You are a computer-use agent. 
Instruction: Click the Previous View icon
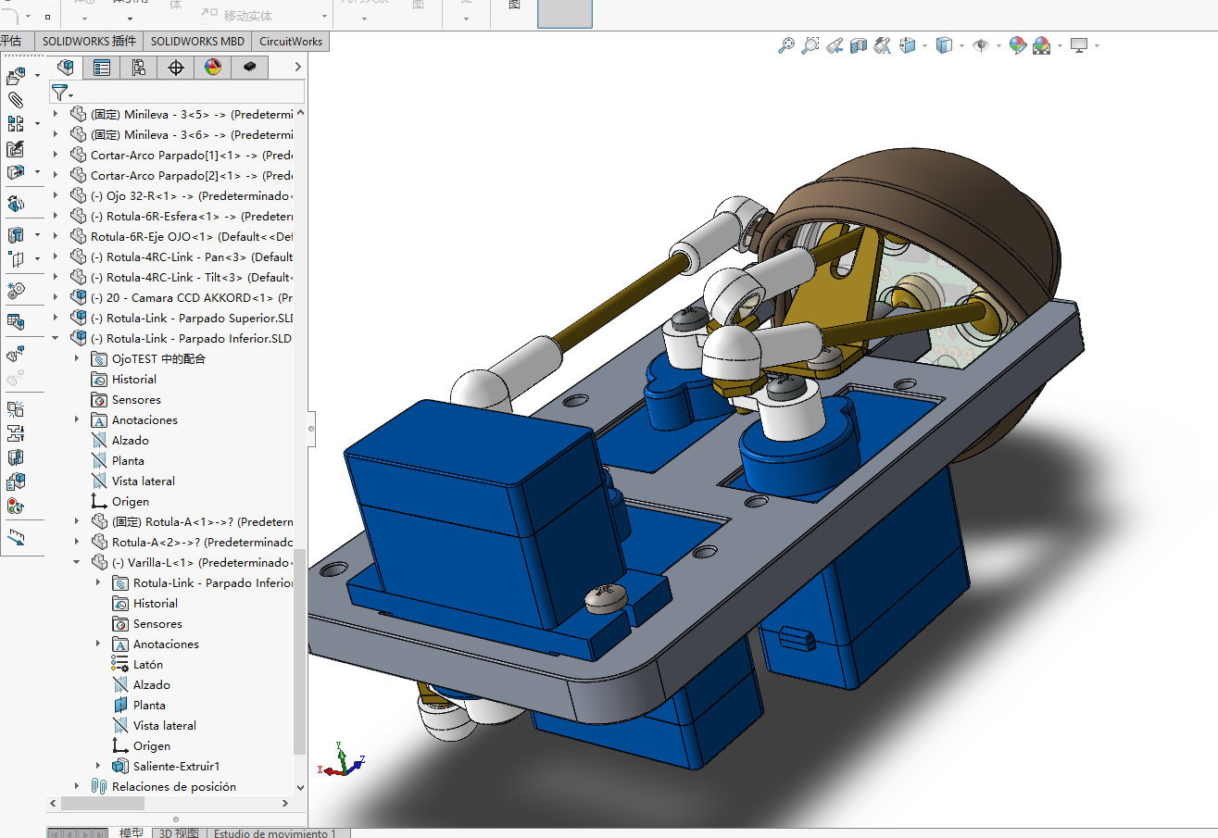pos(834,44)
